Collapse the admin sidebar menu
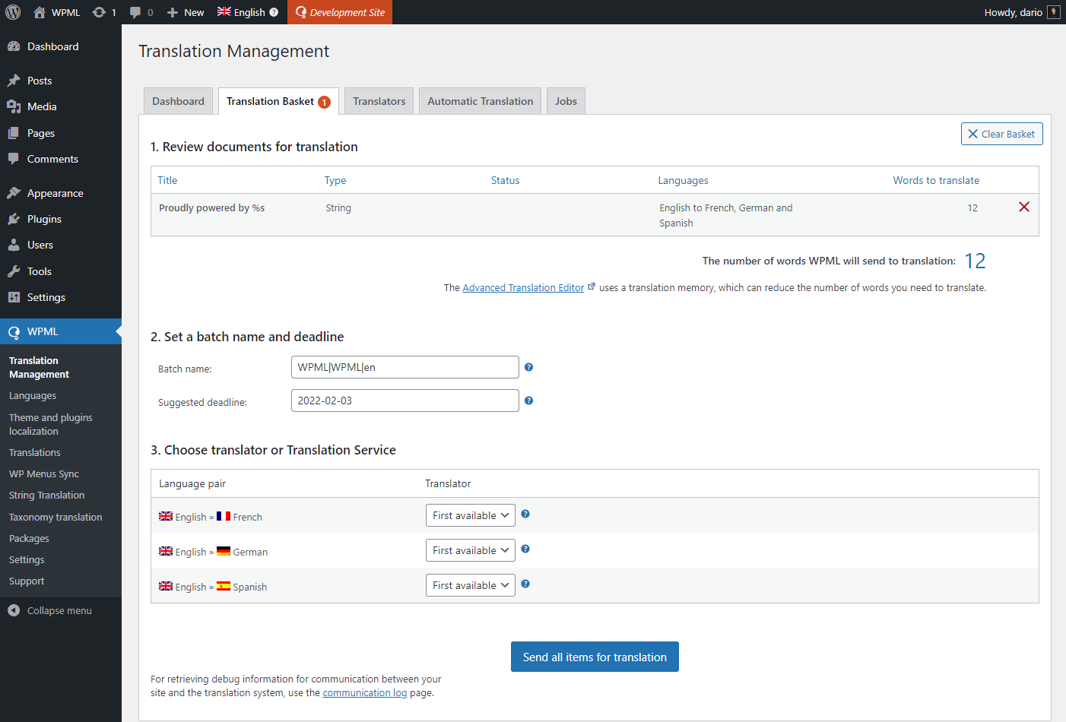The image size is (1066, 722). pyautogui.click(x=61, y=610)
